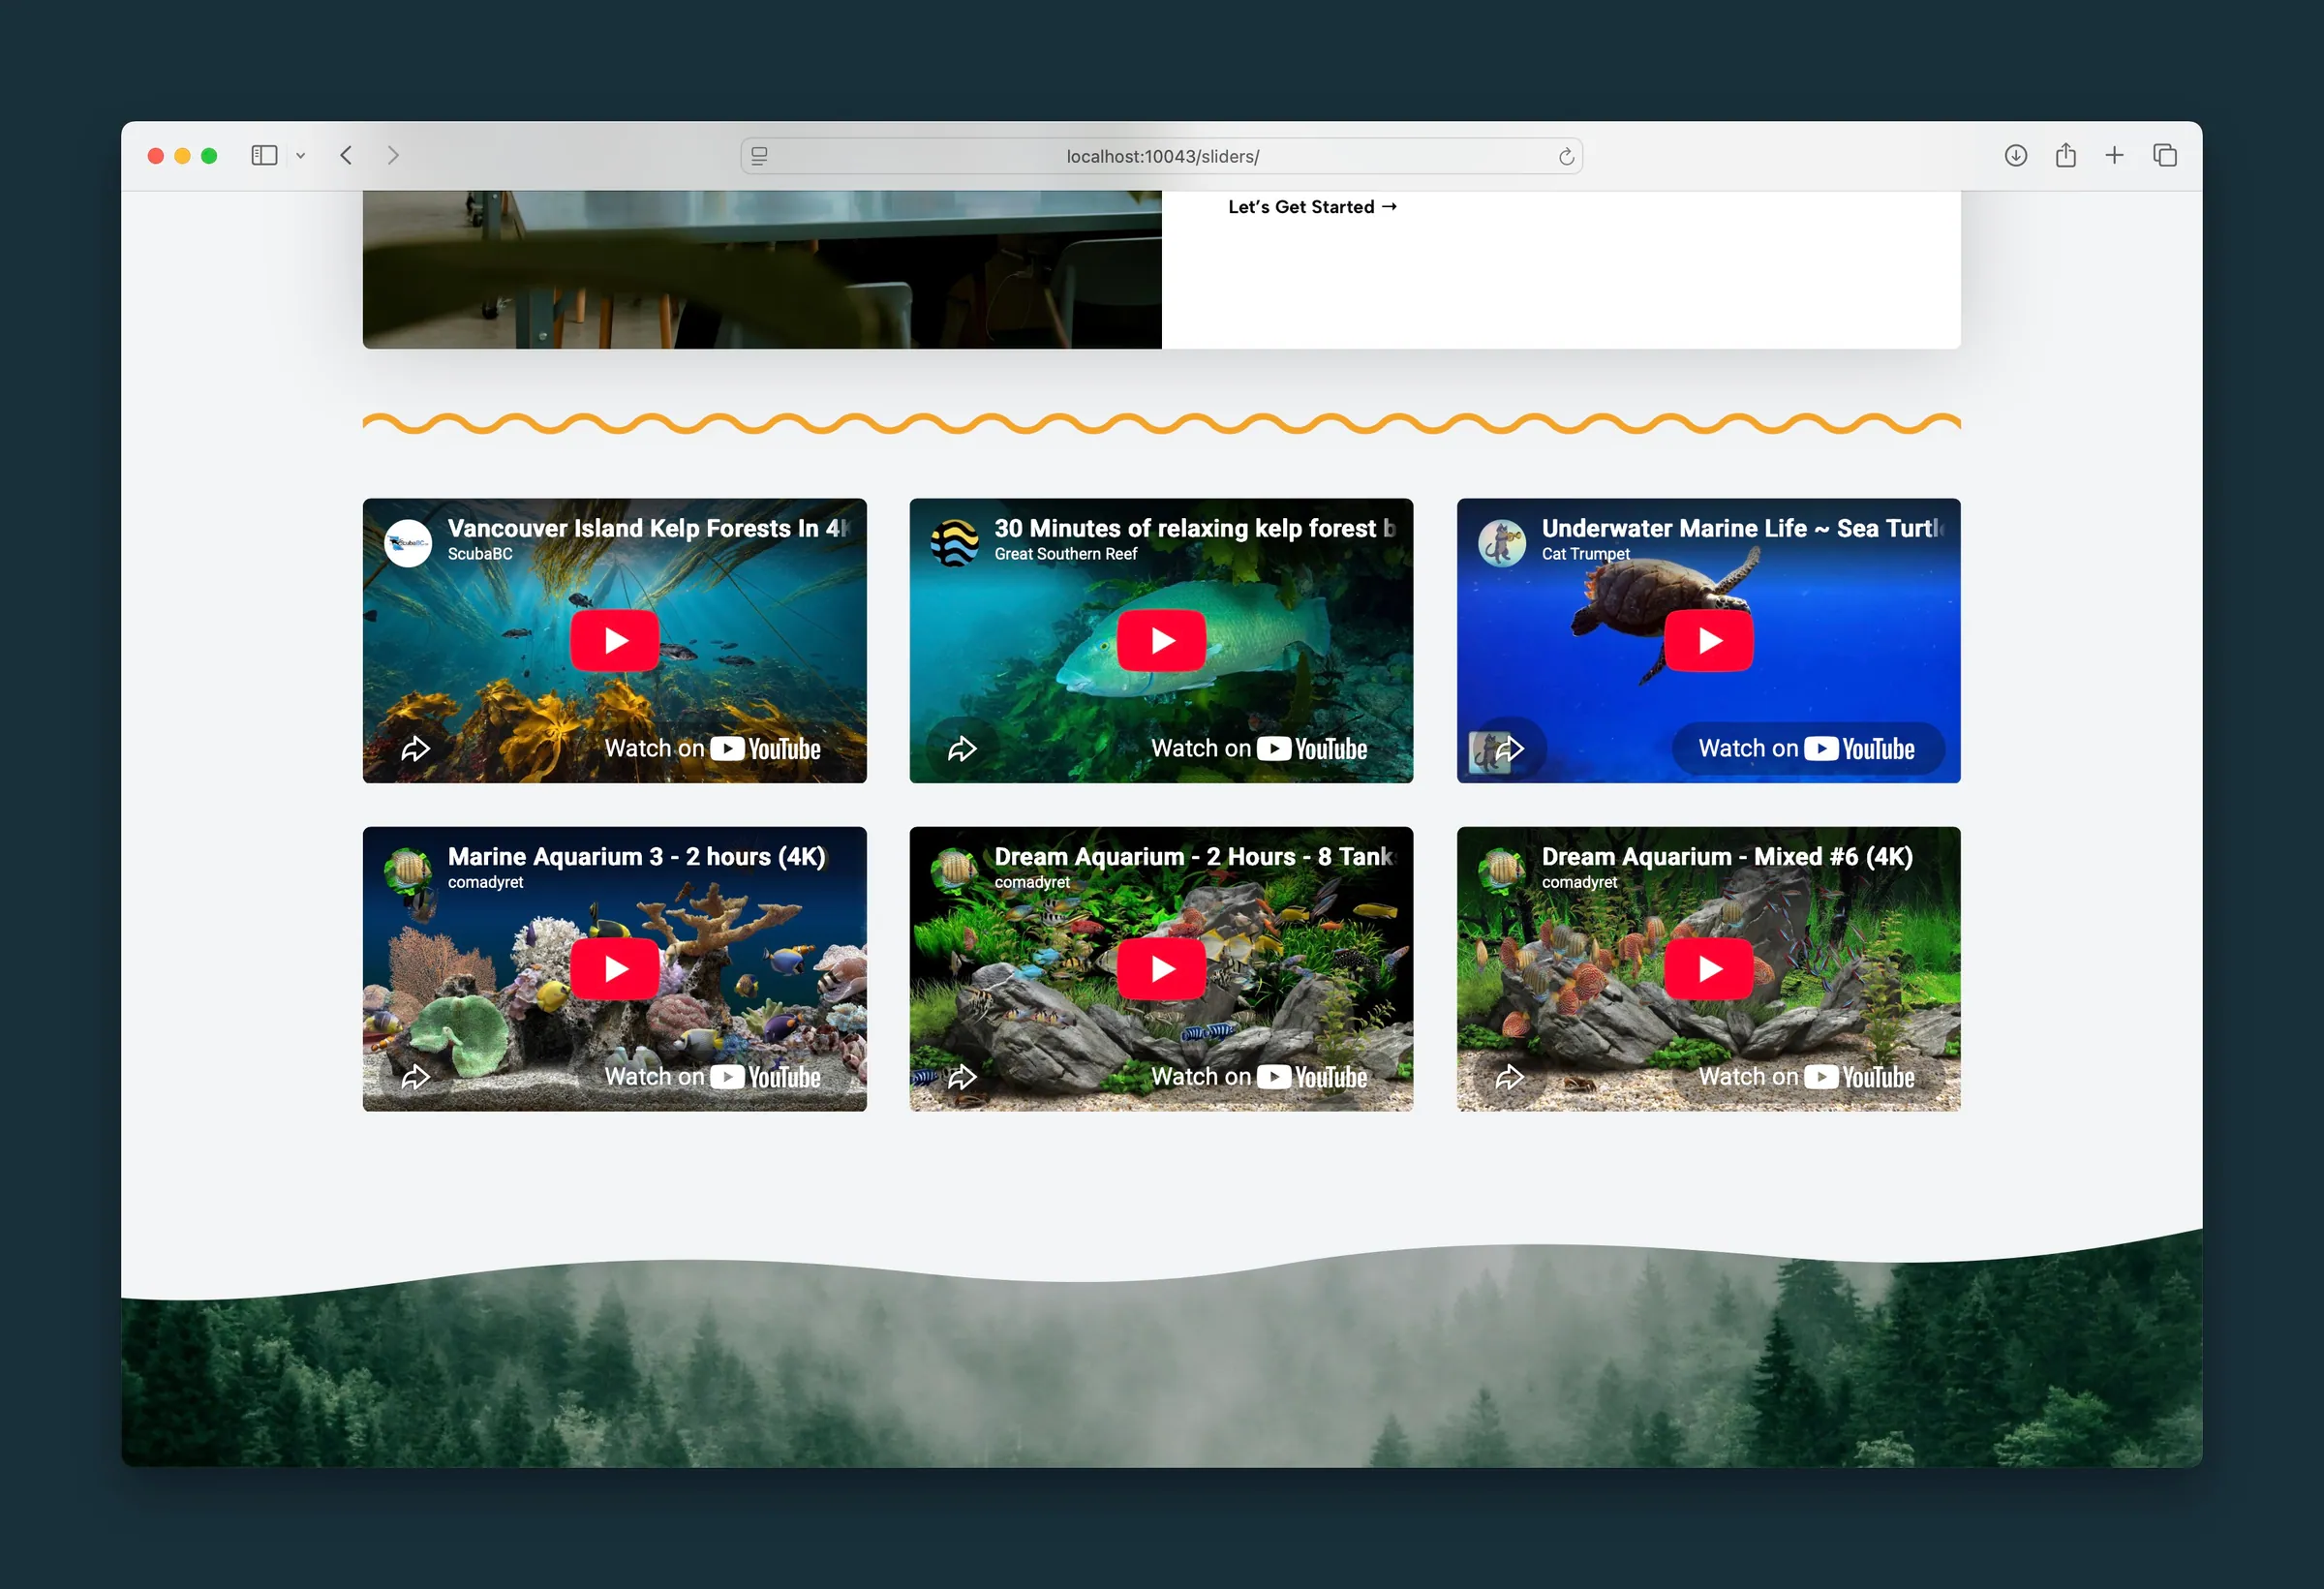Play the 30 Minutes of relaxing kelp forest video
Viewport: 2324px width, 1589px height.
pos(1161,640)
